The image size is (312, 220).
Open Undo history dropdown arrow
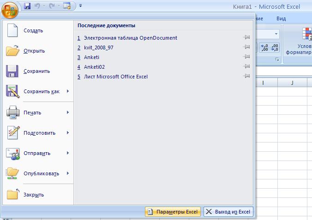click(x=44, y=6)
